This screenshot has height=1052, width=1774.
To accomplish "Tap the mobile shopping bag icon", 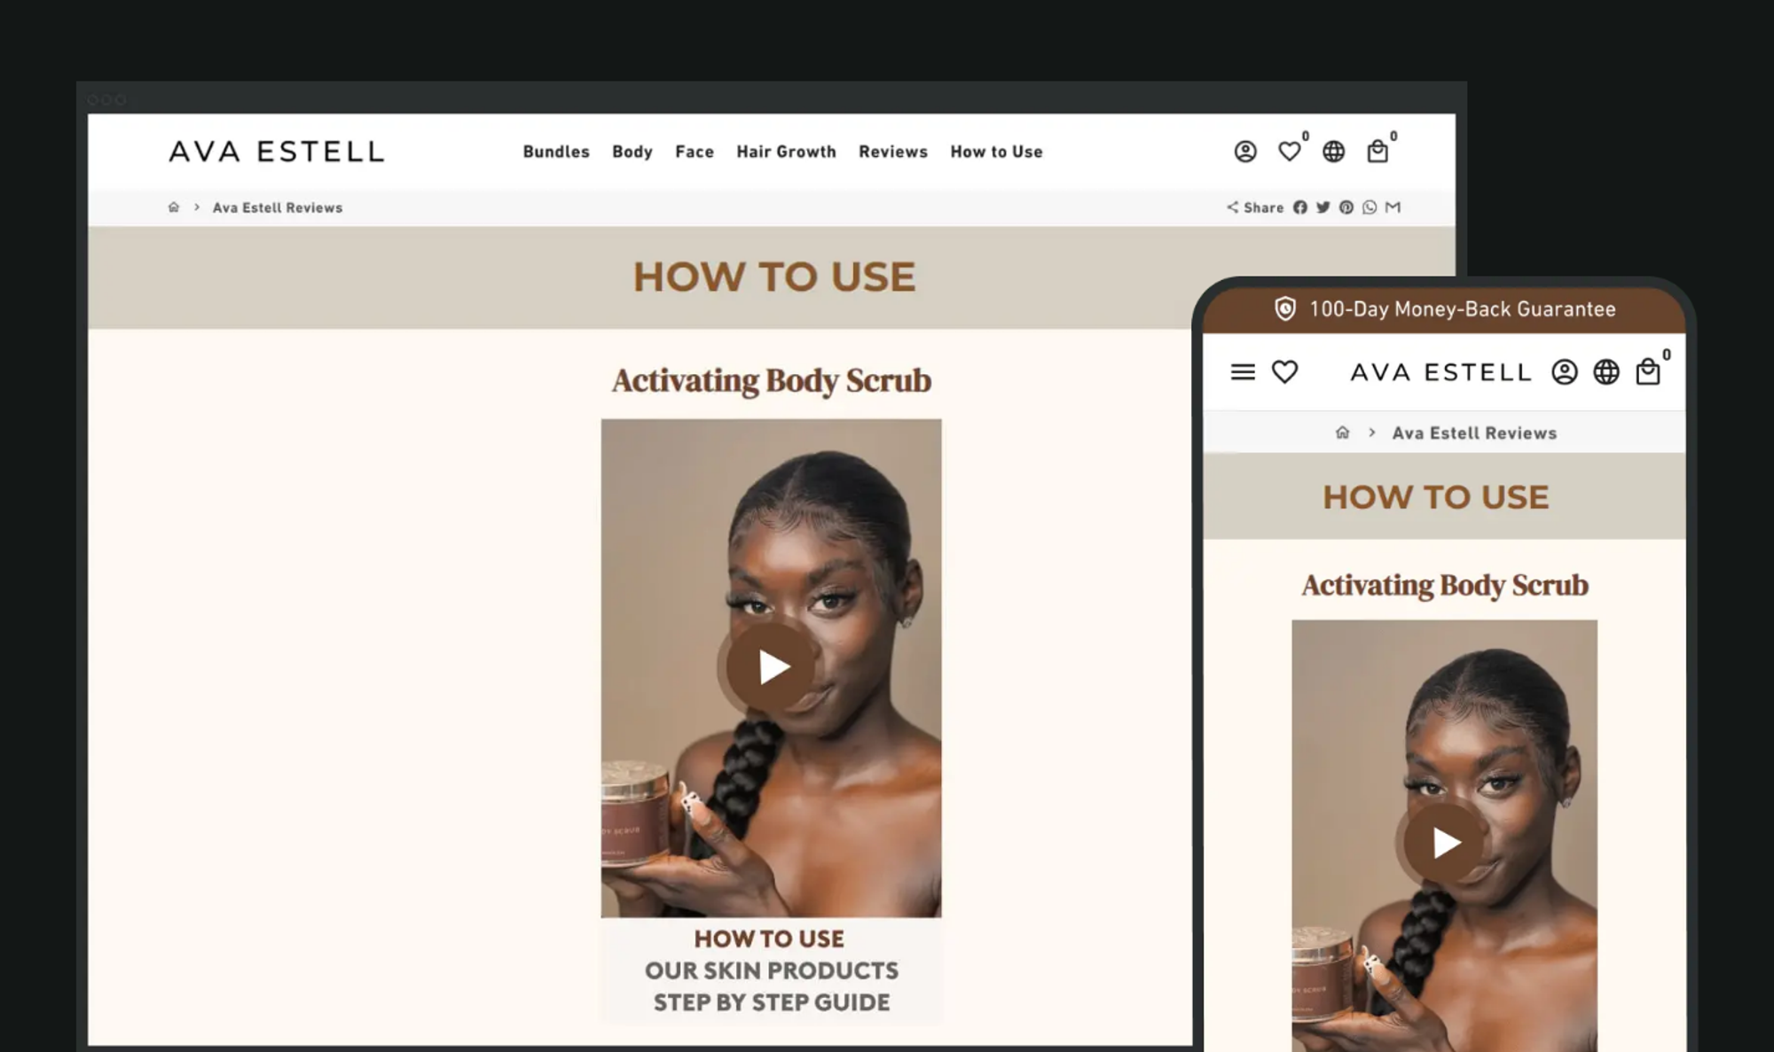I will point(1647,372).
